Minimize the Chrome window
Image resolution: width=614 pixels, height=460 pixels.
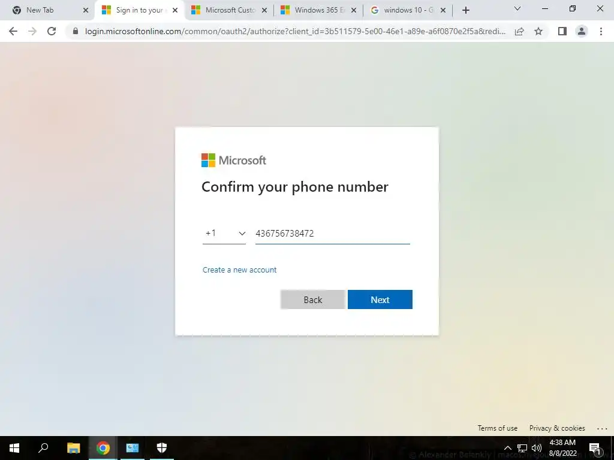tap(544, 8)
